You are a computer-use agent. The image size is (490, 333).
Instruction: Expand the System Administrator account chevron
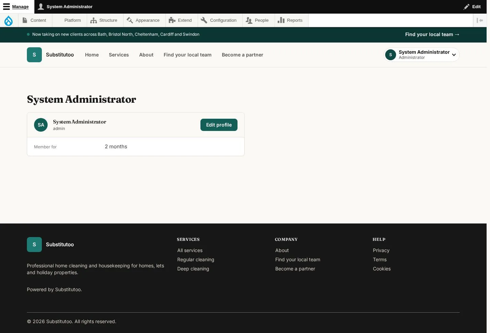point(454,55)
